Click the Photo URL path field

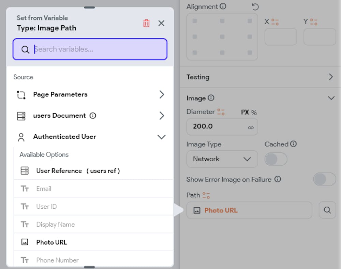[x=249, y=210]
